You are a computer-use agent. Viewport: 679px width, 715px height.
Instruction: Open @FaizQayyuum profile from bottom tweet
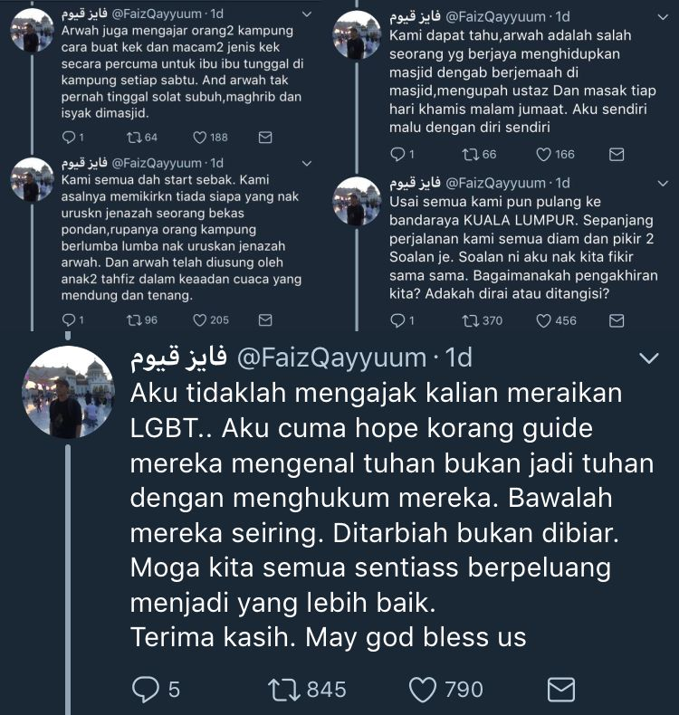(x=331, y=358)
